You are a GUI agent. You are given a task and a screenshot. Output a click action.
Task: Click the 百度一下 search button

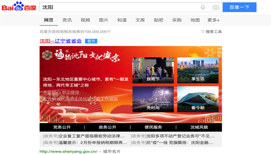(x=239, y=7)
